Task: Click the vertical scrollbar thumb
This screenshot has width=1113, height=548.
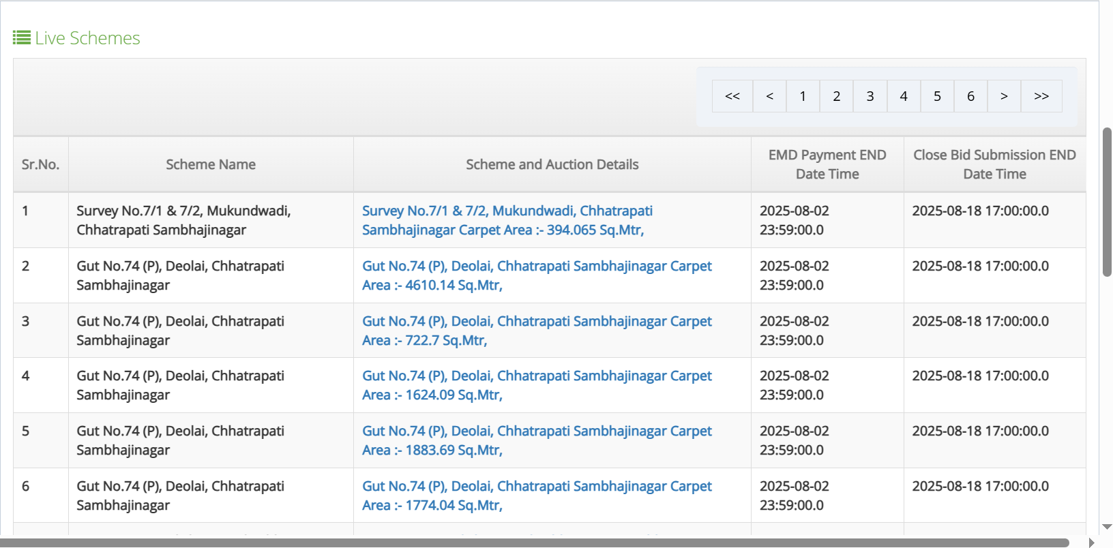Action: [1107, 202]
